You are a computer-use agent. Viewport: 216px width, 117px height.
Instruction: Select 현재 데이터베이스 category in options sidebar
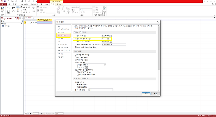[x=63, y=29]
